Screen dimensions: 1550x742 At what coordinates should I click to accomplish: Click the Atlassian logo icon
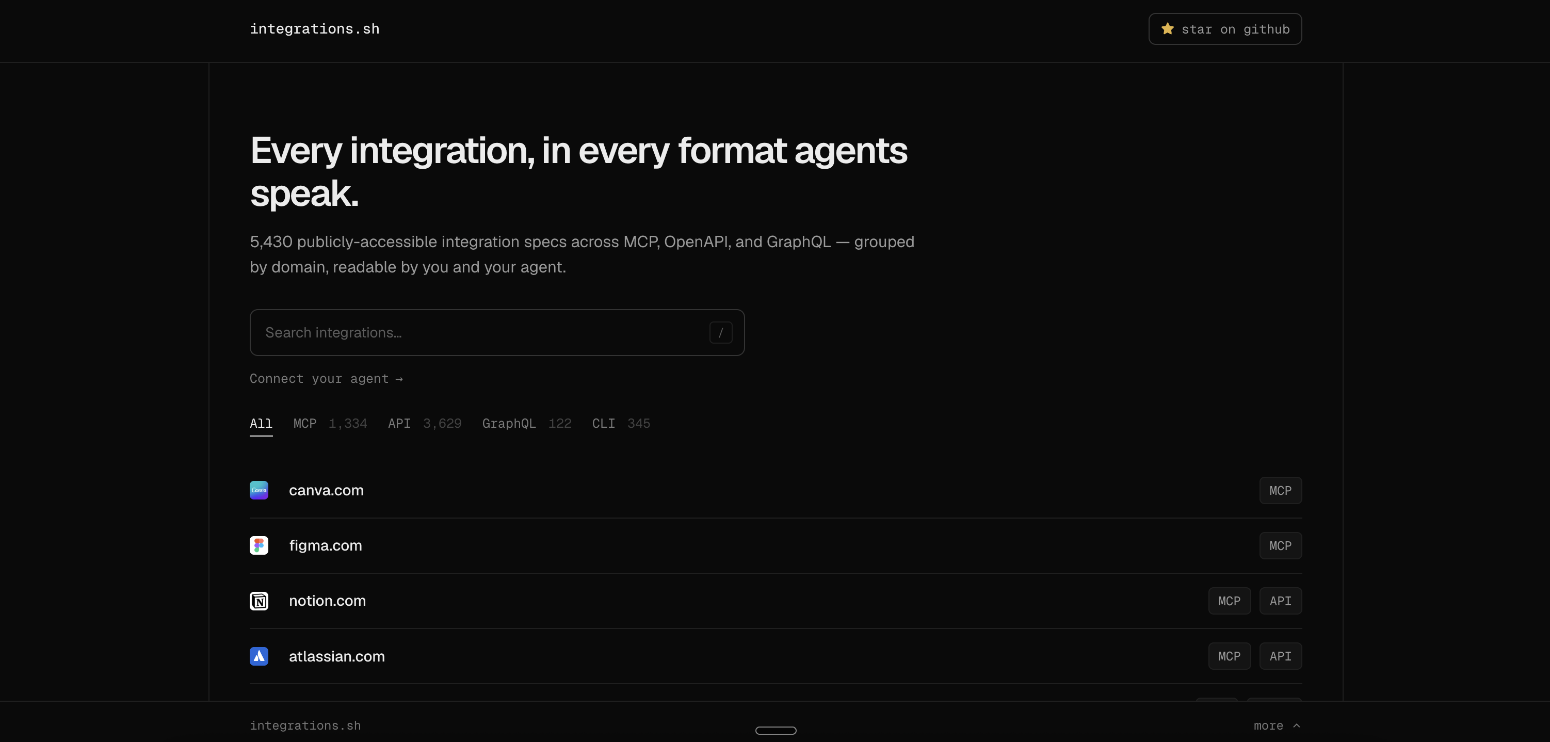[259, 656]
